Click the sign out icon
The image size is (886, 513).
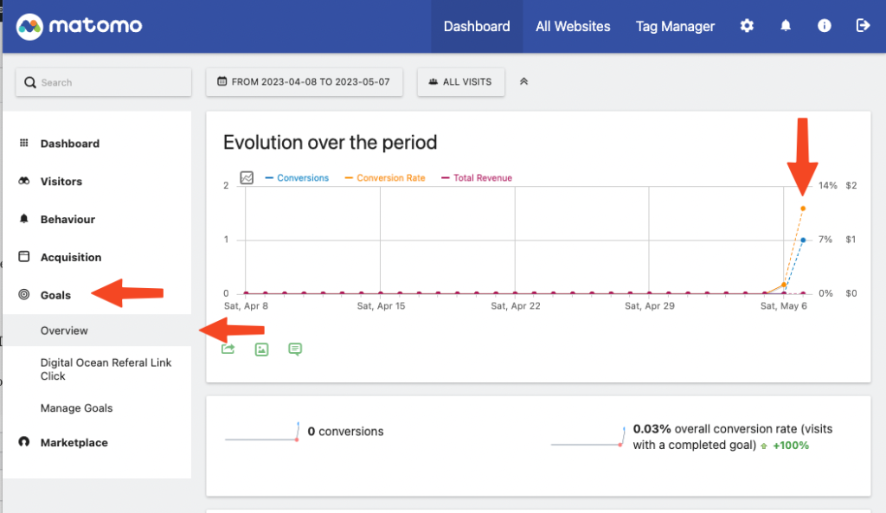pyautogui.click(x=863, y=26)
